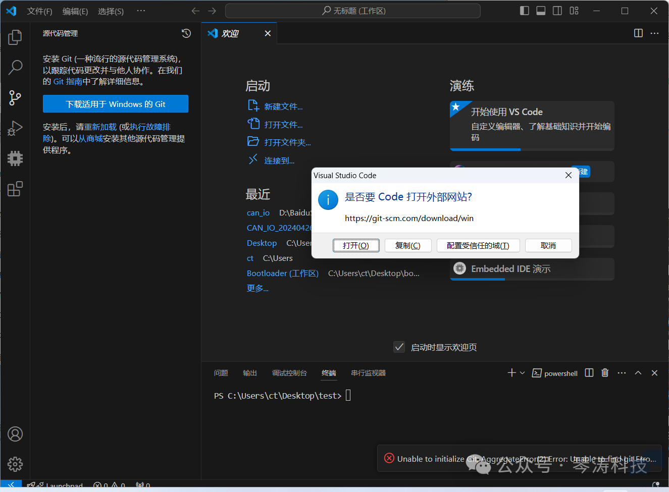669x492 pixels.
Task: Click the command center search box
Action: click(353, 11)
